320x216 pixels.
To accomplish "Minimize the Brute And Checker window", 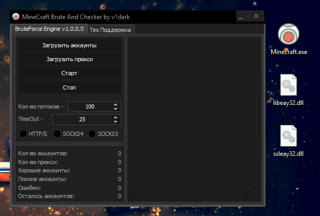I will point(241,16).
